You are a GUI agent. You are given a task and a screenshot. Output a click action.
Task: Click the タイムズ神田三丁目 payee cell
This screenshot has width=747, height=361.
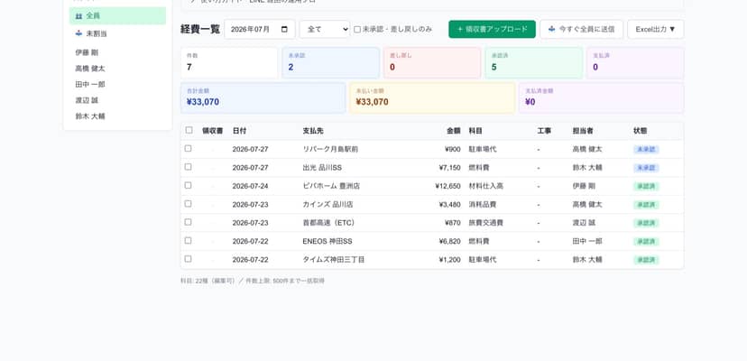(334, 260)
